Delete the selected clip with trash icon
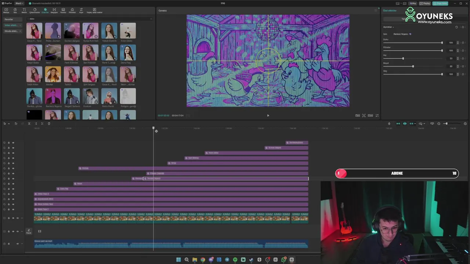The width and height of the screenshot is (470, 264). 49,124
